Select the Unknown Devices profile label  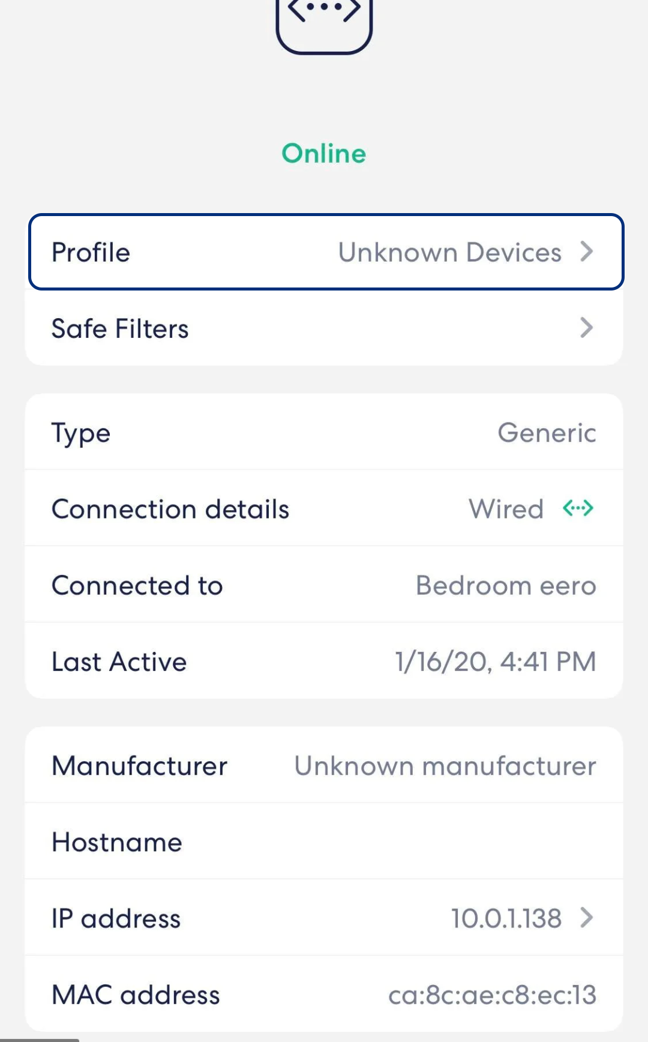click(x=451, y=252)
